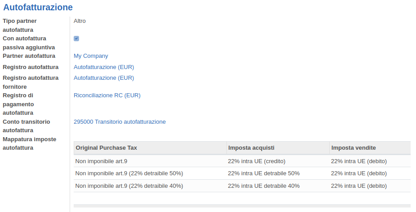Viewport: 416px width, 212px height.
Task: Open Registro autofattura Autofatturazione (EUR) link
Action: (104, 67)
